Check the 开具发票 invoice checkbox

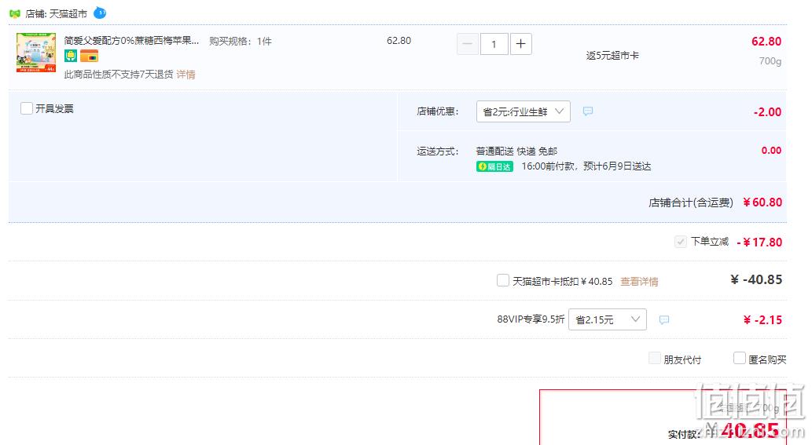[27, 108]
